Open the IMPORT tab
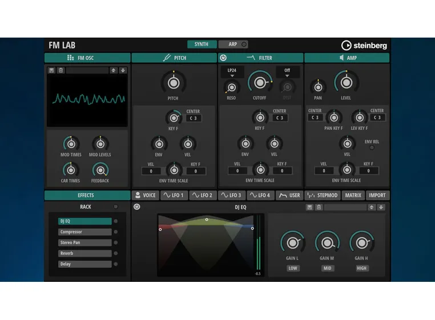435x320 pixels. pyautogui.click(x=377, y=195)
